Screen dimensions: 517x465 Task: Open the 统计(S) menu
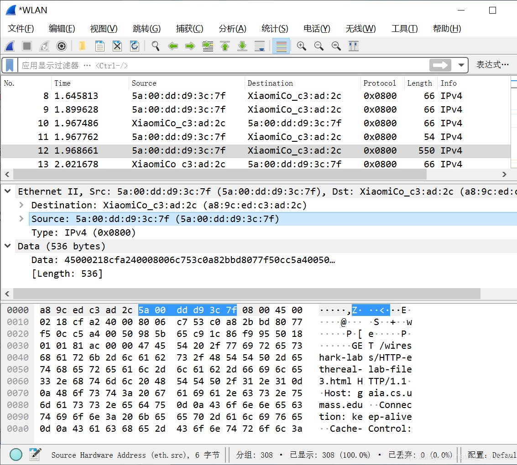pyautogui.click(x=275, y=29)
